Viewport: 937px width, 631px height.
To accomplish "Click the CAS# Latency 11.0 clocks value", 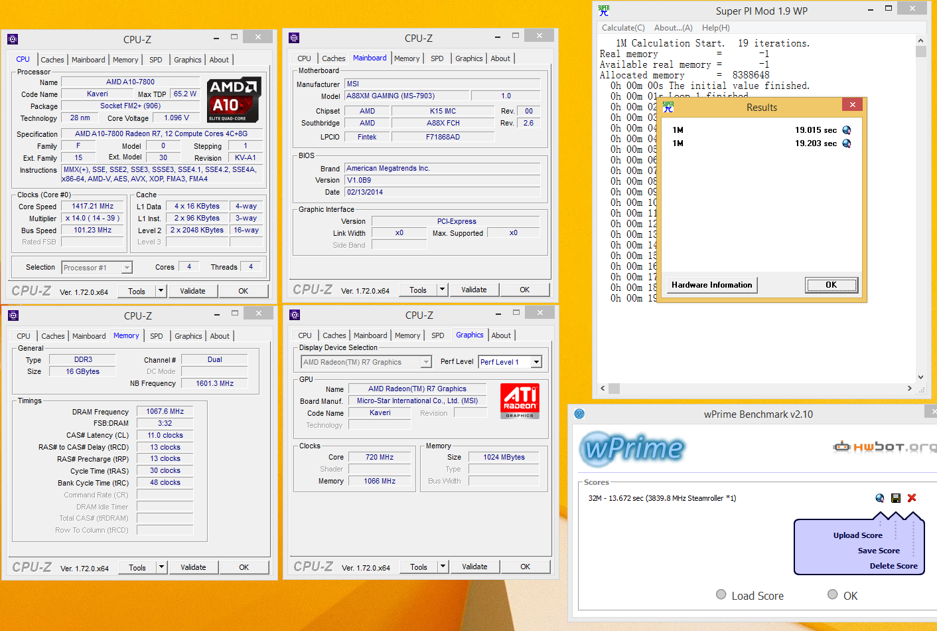I will pos(165,435).
